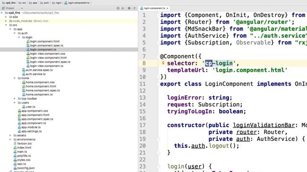The width and height of the screenshot is (307, 172).
Task: Fold the LoginComponent class at line 11
Action: pos(158,84)
